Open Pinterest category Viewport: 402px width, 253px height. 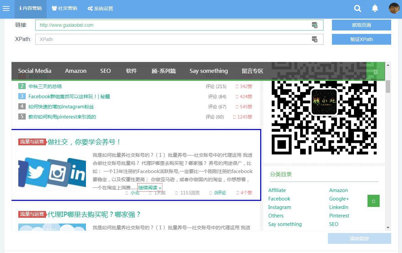[x=339, y=215]
